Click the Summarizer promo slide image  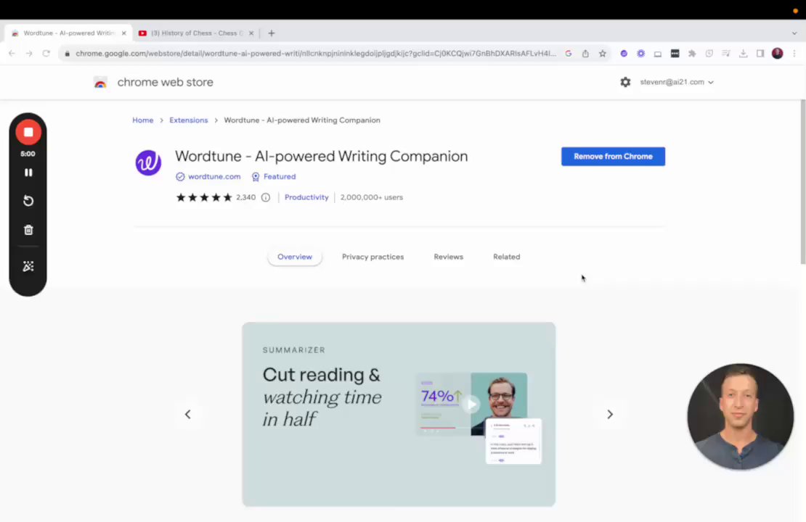pyautogui.click(x=399, y=414)
